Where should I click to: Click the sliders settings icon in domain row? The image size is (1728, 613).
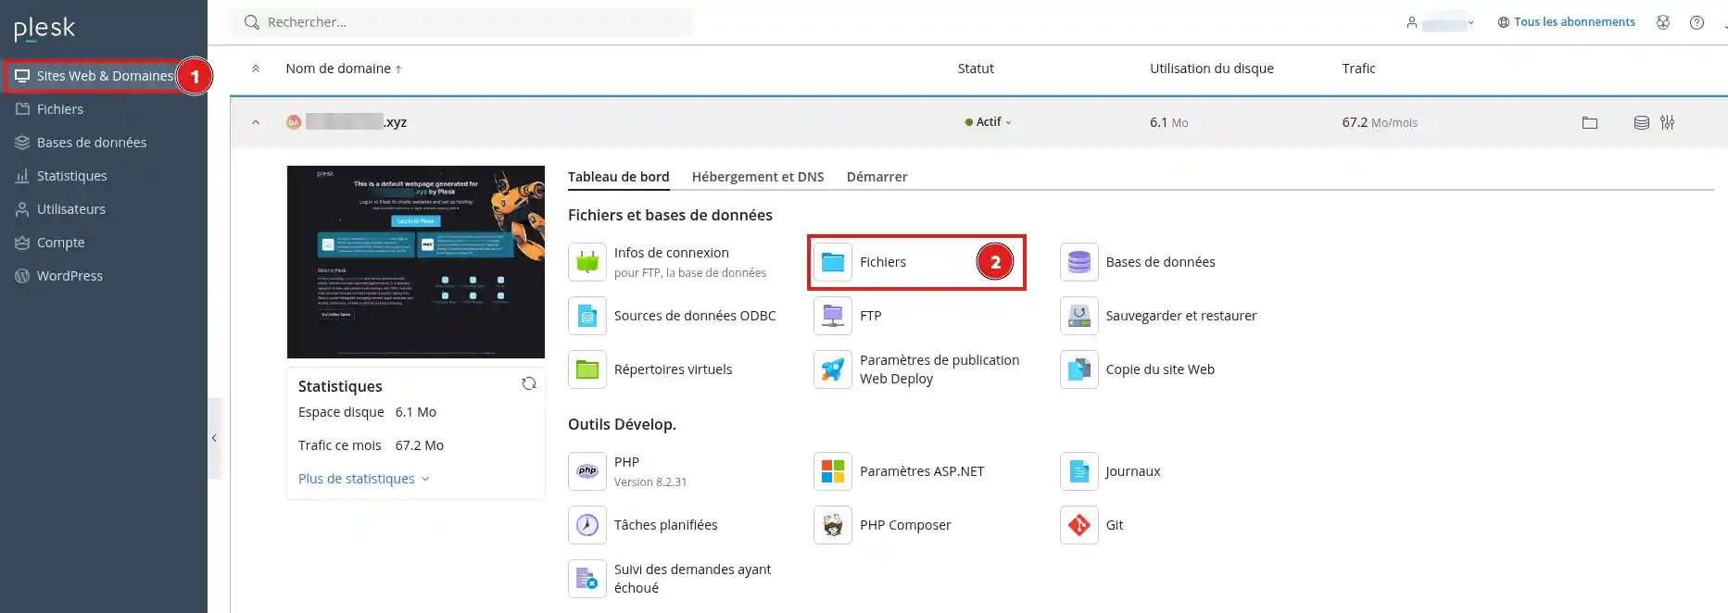1667,122
